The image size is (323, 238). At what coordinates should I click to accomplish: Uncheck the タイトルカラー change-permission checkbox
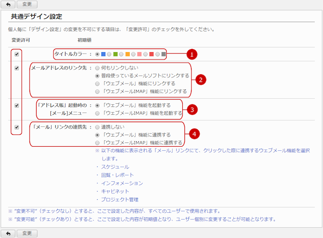click(x=17, y=54)
